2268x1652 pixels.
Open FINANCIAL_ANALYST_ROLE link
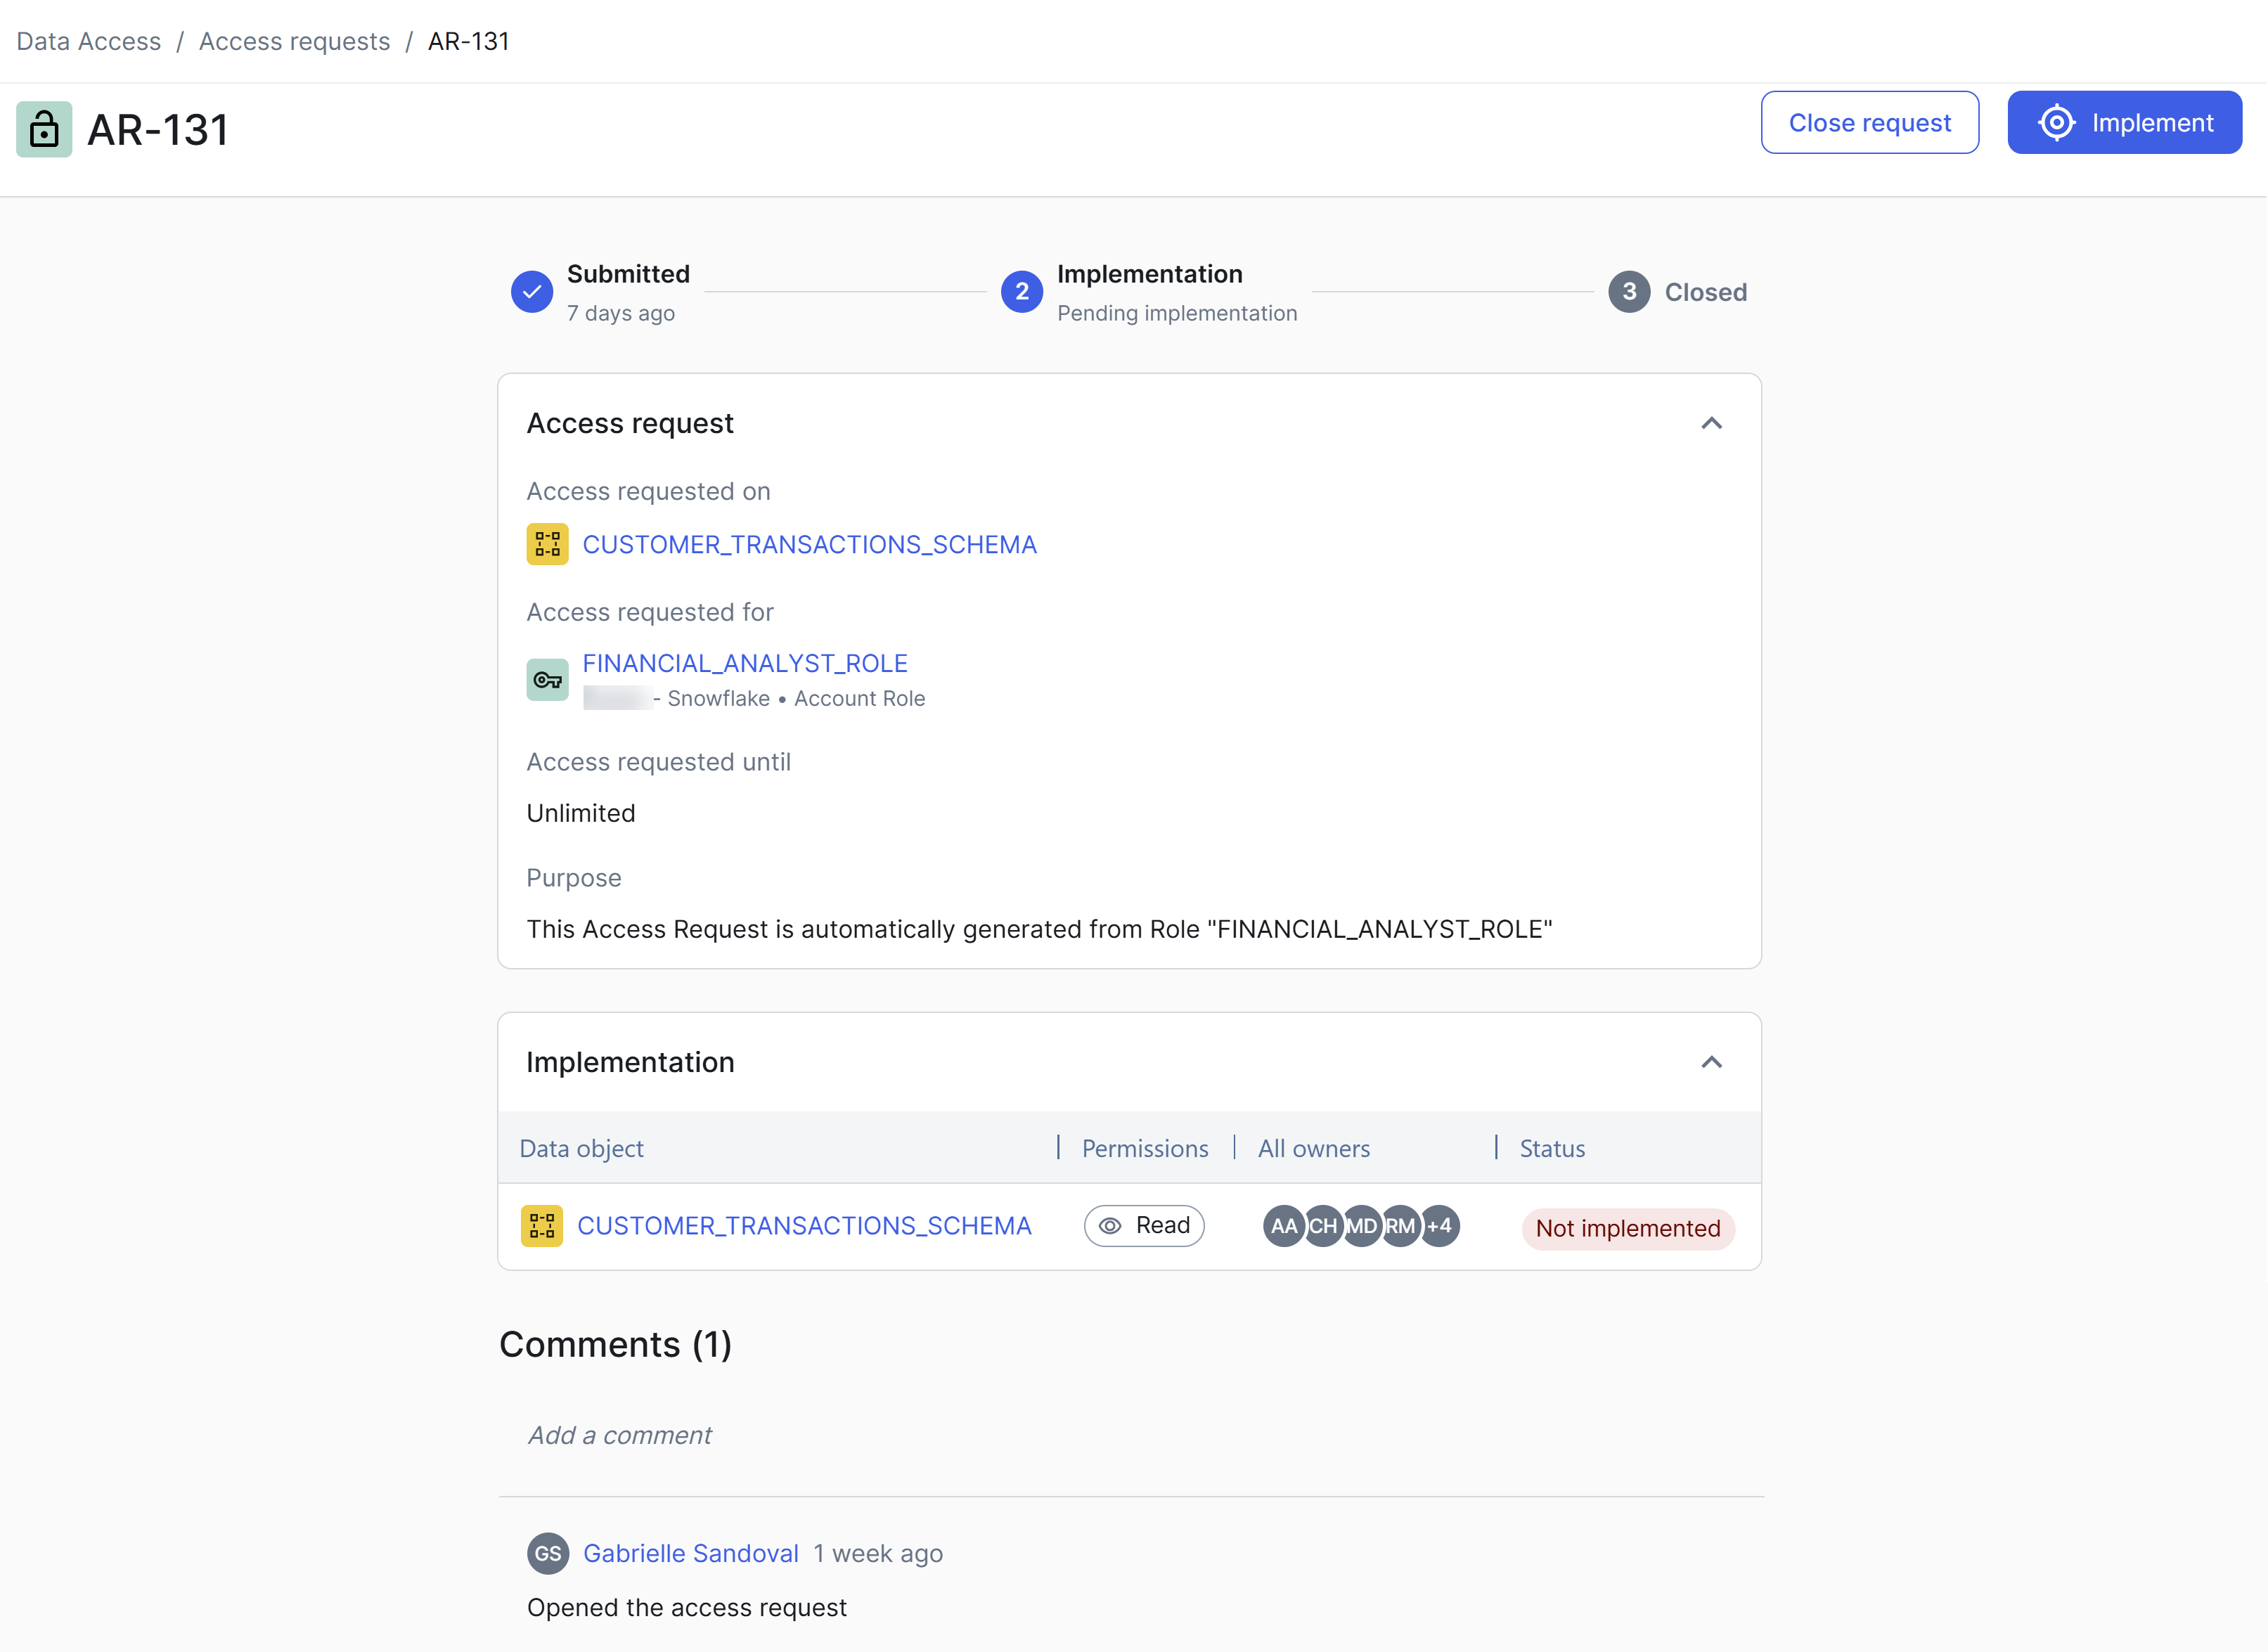(745, 663)
